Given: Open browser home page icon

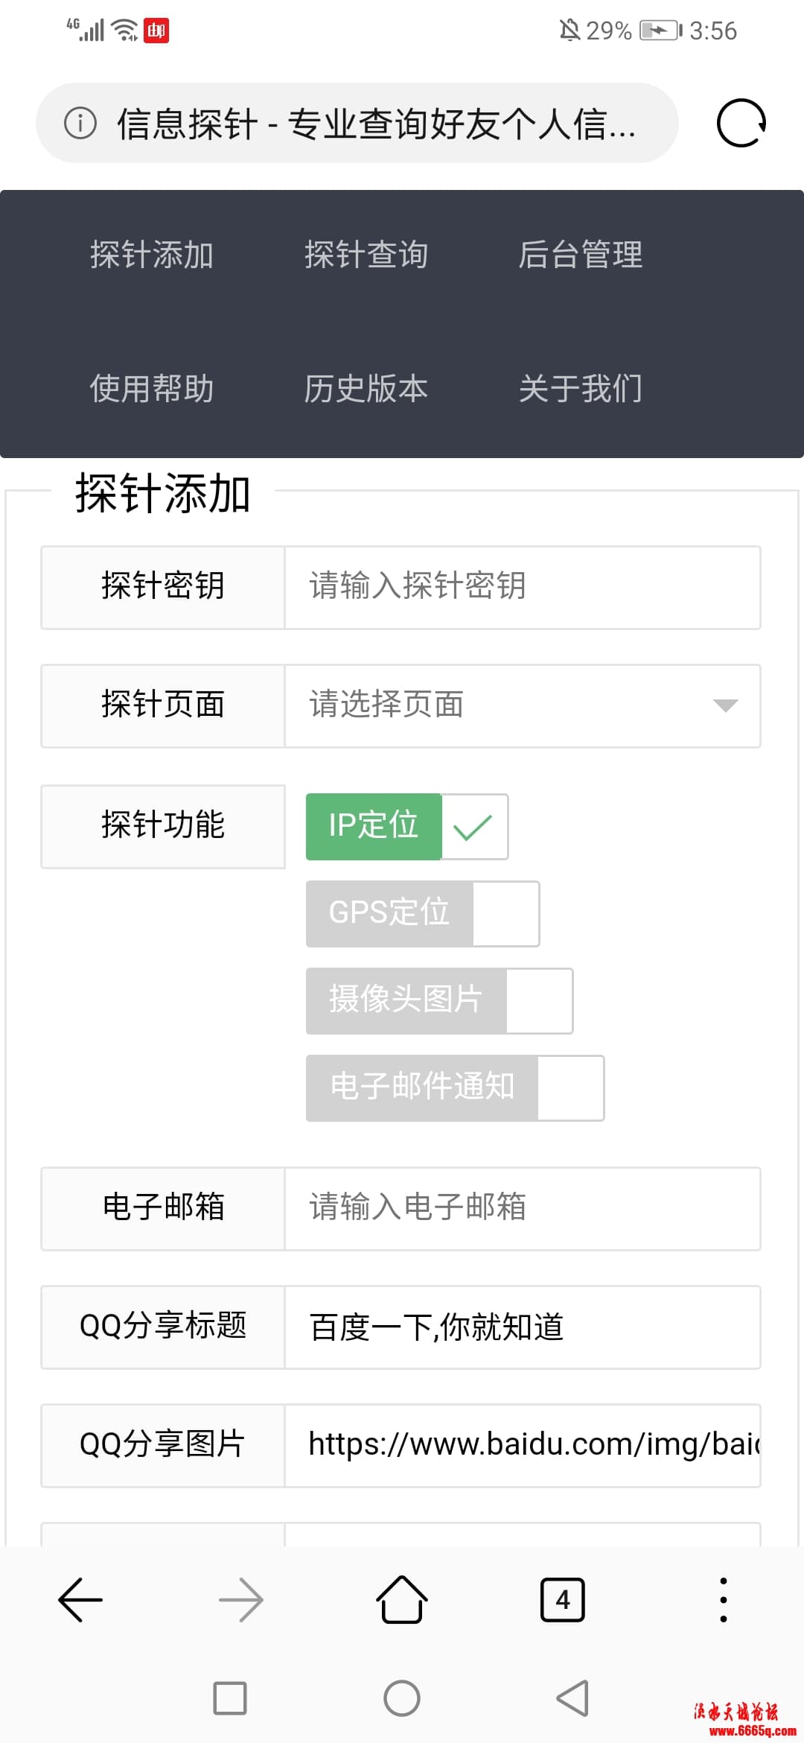Looking at the screenshot, I should [x=402, y=1599].
